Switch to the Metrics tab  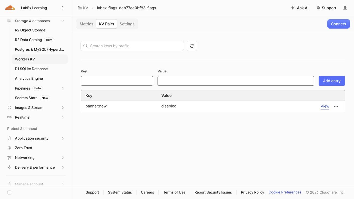86,24
